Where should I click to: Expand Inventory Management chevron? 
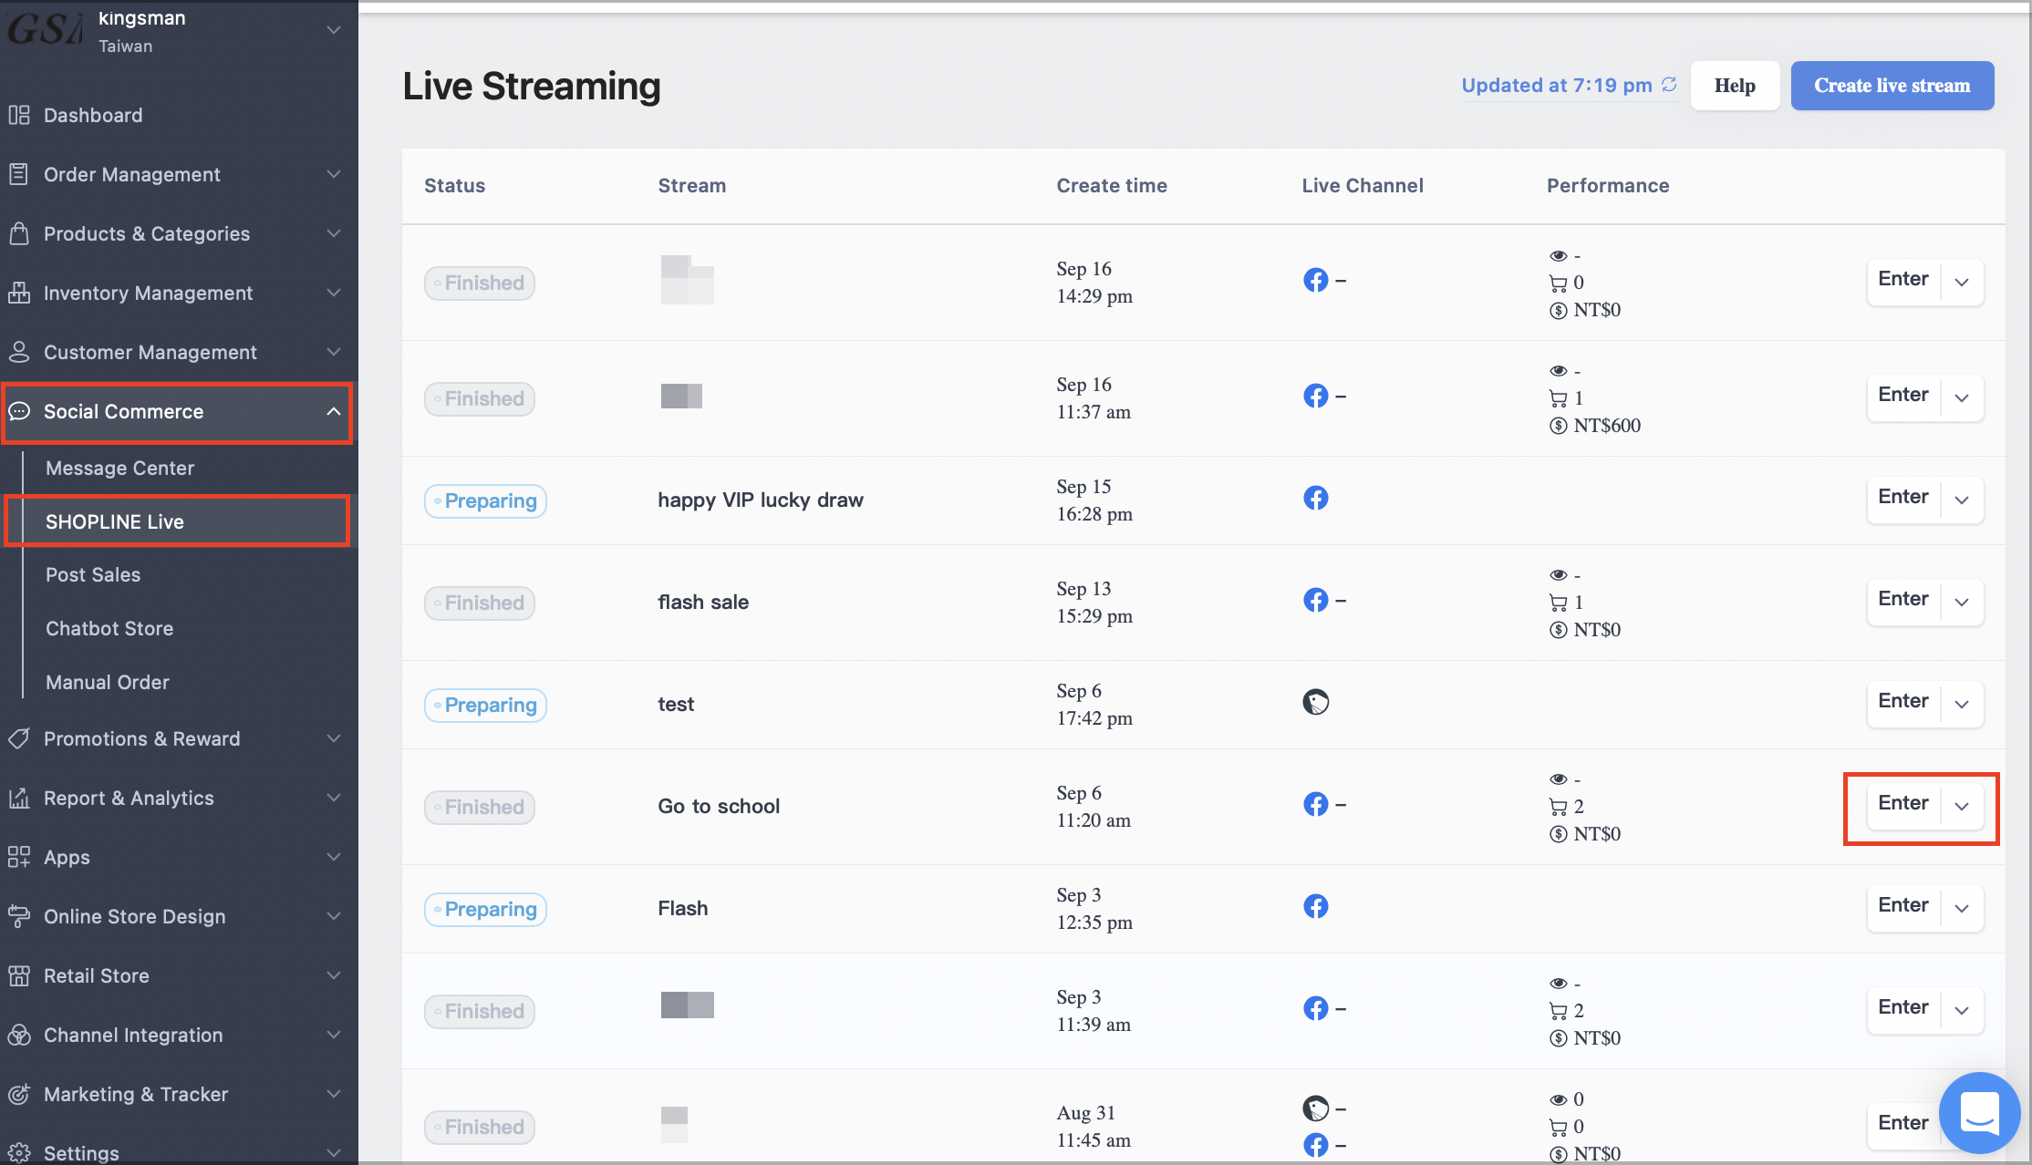click(334, 293)
